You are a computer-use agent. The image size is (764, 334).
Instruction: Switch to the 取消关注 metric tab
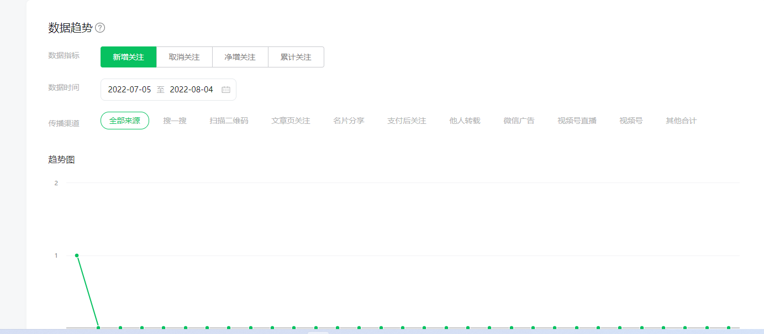click(185, 57)
